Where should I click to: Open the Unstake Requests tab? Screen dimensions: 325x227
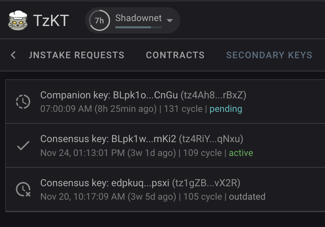pos(77,55)
